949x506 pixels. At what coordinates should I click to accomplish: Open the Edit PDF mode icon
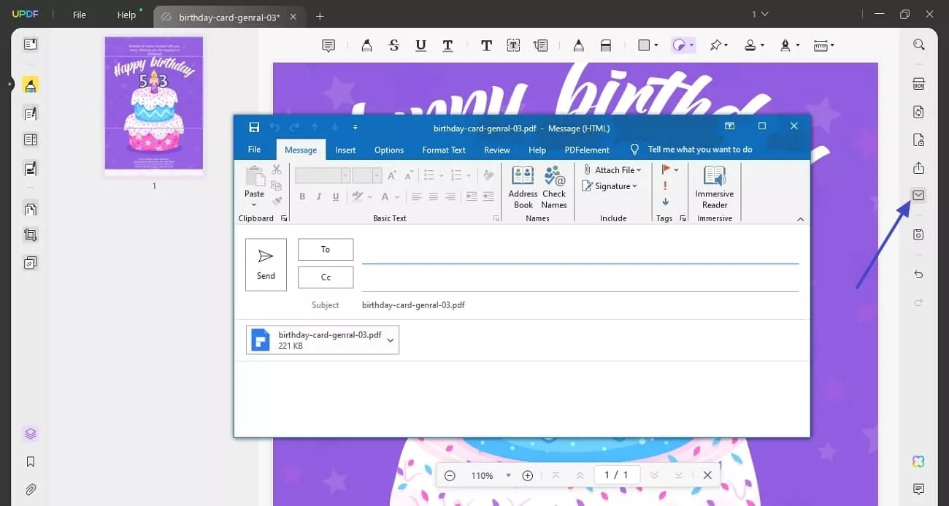[x=30, y=113]
